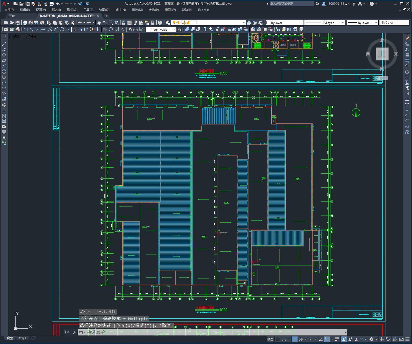This screenshot has width=412, height=344.
Task: Click the search magnifier icon in the title bar
Action: tap(317, 4)
